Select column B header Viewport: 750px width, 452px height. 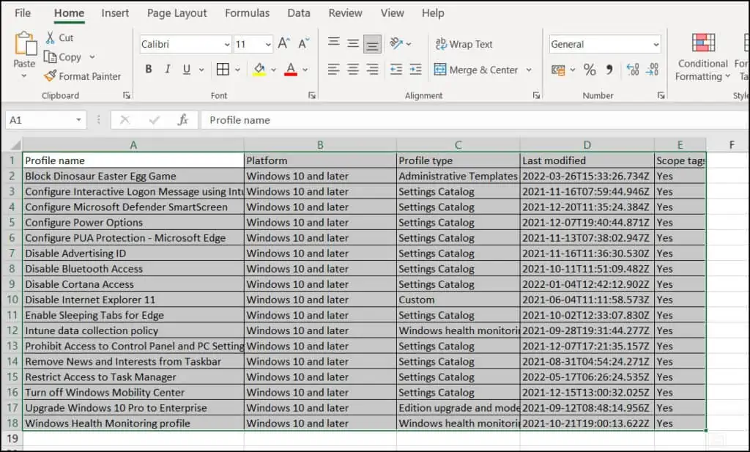[x=320, y=145]
